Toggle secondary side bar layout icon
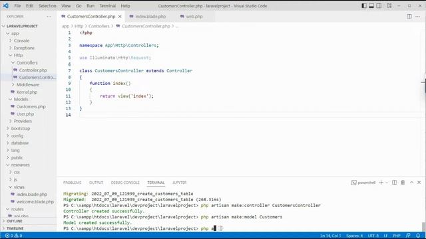 click(x=379, y=6)
